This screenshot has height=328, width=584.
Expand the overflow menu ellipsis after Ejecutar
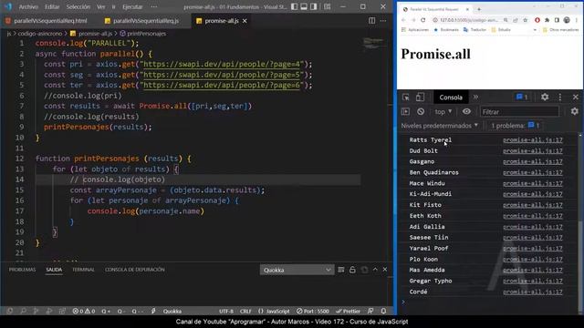(x=154, y=6)
